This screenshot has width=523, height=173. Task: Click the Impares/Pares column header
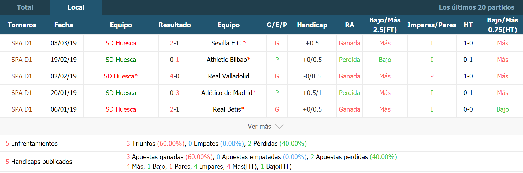point(432,25)
